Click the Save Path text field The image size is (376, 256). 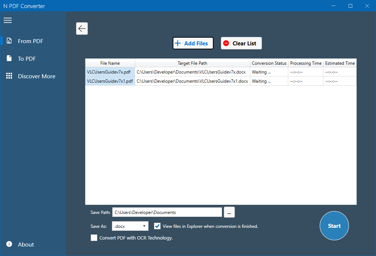coord(167,212)
